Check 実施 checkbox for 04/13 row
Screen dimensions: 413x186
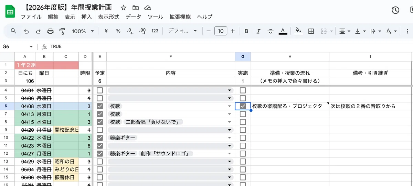(243, 114)
